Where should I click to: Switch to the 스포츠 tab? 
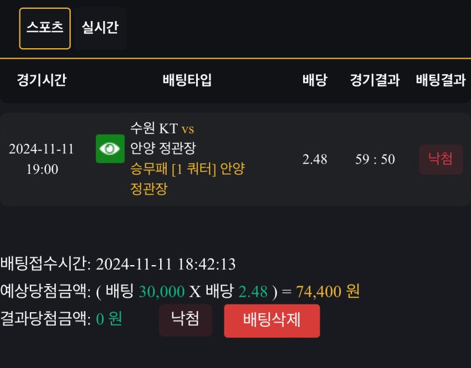click(45, 28)
